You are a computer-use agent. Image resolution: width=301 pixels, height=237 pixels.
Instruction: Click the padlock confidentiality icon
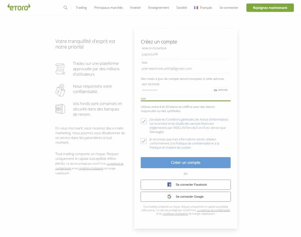[x=60, y=90]
